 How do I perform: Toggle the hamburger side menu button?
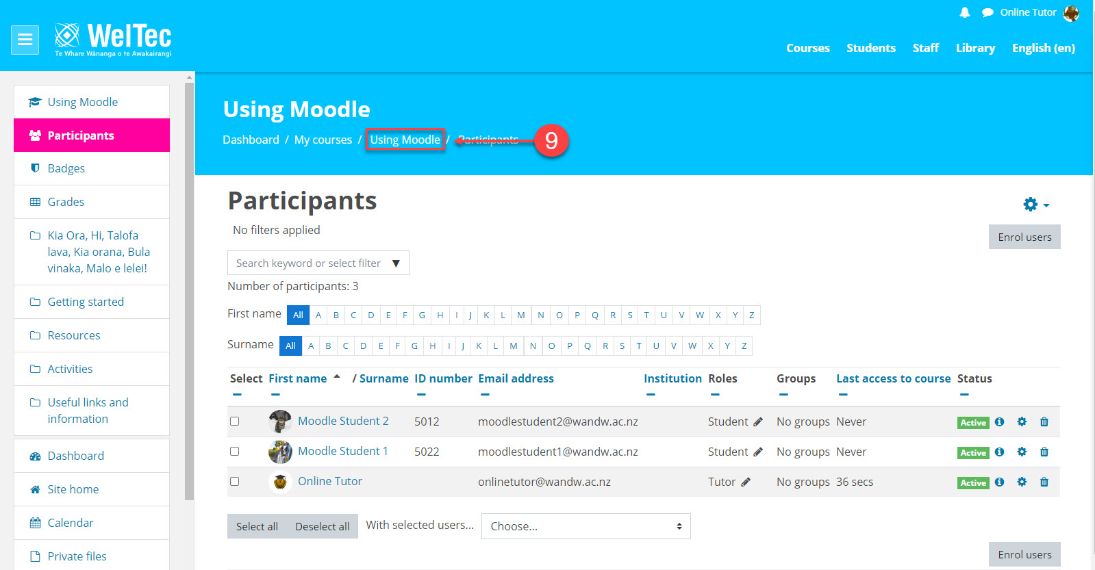pyautogui.click(x=25, y=40)
